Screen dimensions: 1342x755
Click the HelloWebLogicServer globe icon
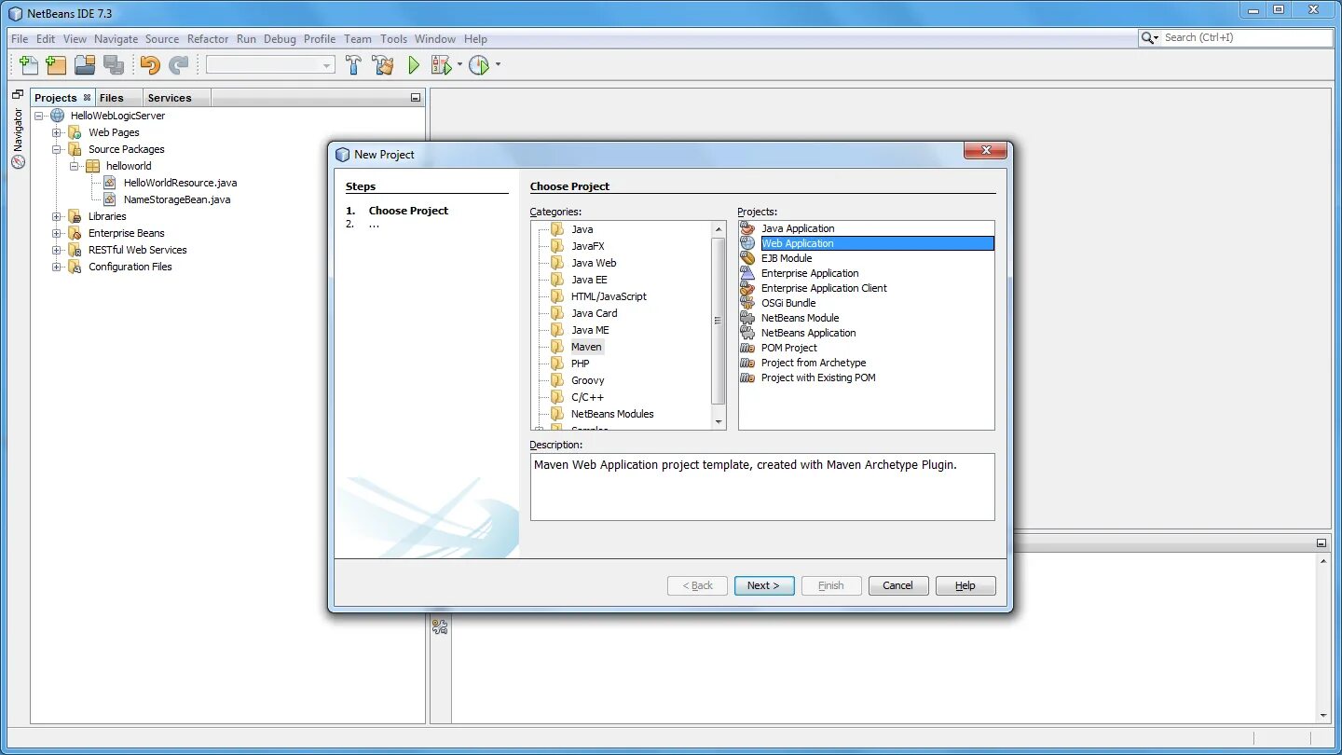(57, 116)
